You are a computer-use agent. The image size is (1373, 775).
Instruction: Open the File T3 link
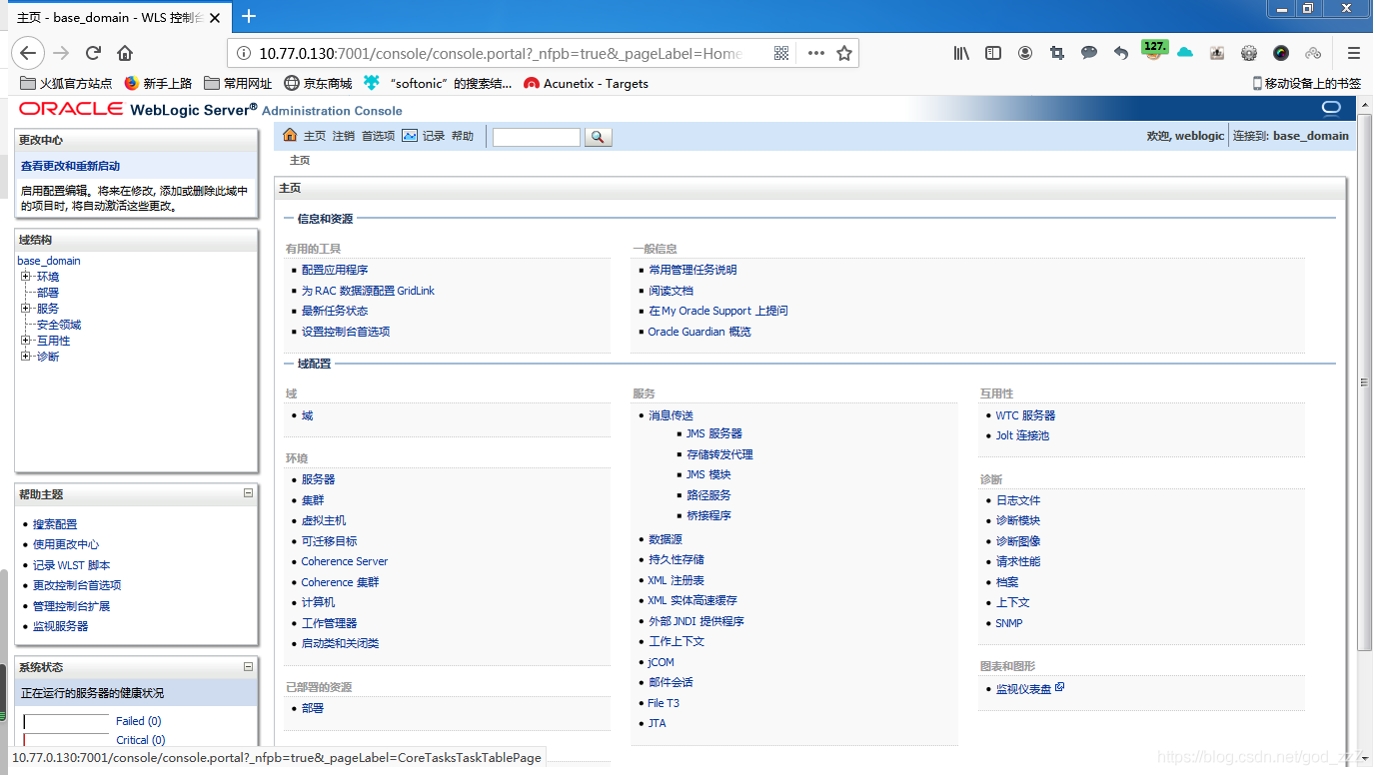tap(664, 703)
